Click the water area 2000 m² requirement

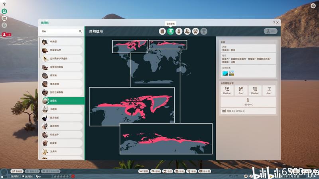(255, 91)
